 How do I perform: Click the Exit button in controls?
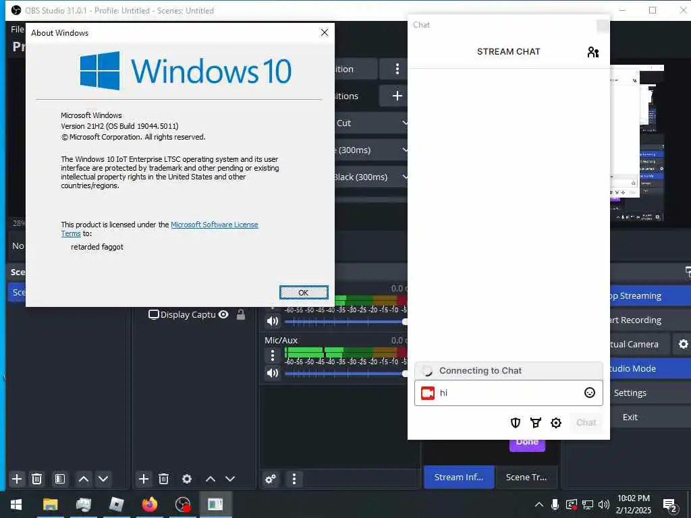(650, 417)
